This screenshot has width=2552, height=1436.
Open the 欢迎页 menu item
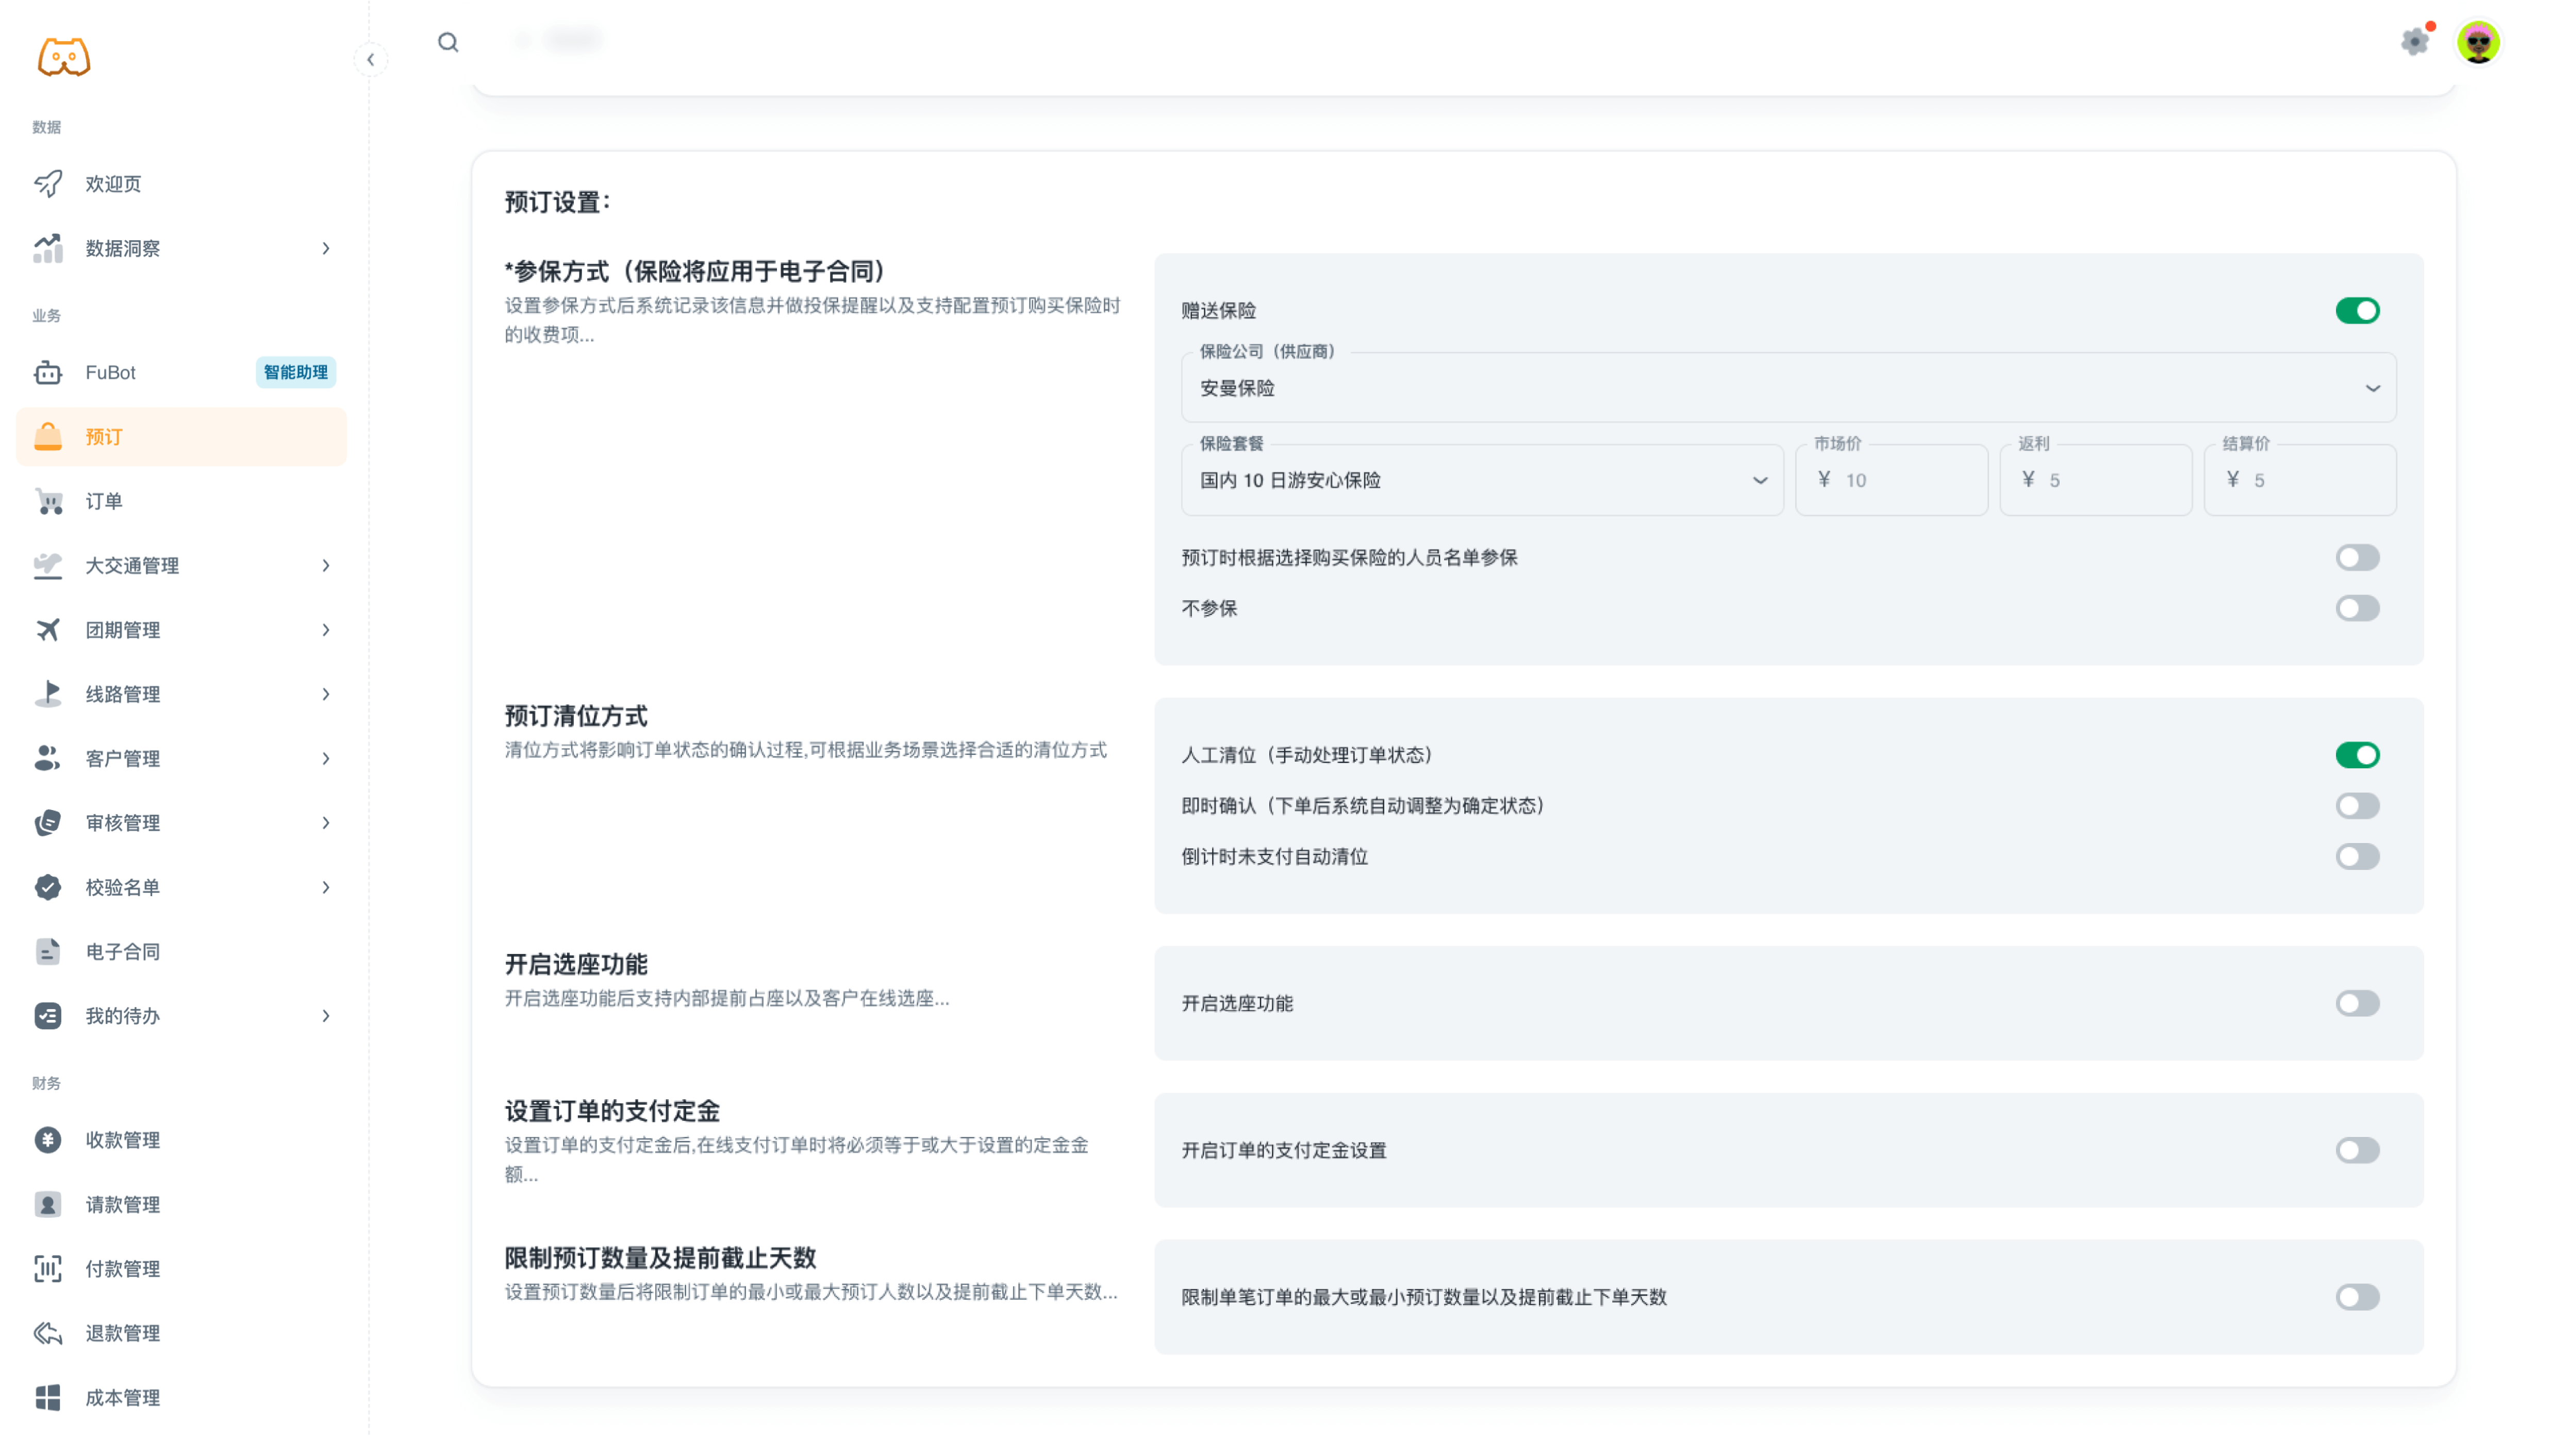[x=183, y=184]
